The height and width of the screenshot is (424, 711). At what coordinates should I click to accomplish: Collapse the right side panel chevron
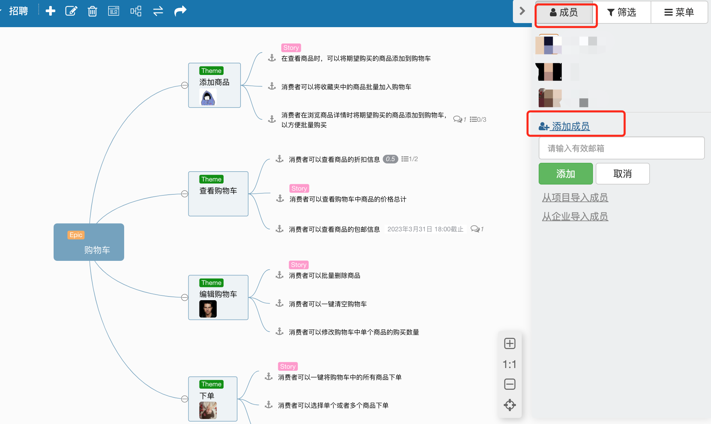(x=522, y=11)
